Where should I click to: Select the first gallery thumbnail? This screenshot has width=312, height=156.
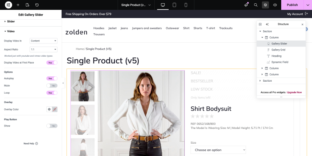click(83, 86)
